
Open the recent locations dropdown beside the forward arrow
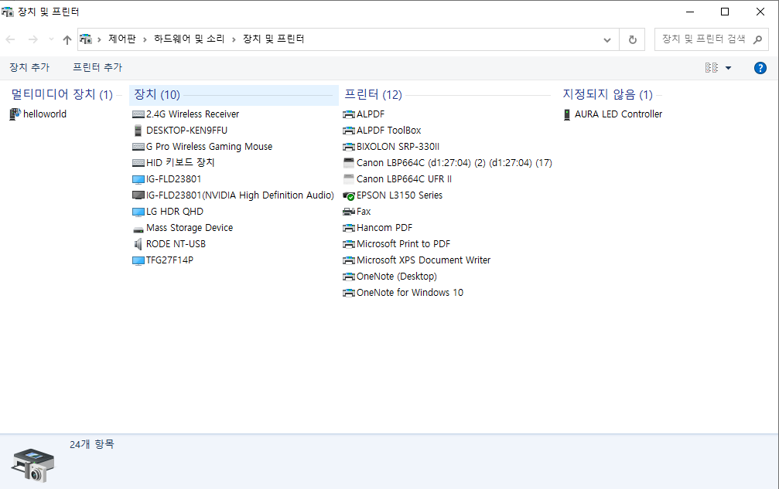[x=51, y=39]
